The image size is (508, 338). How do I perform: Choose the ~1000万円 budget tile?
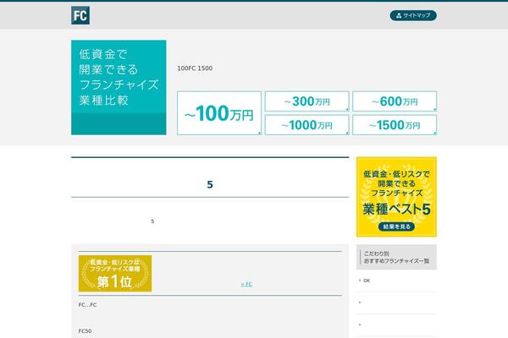pos(306,125)
